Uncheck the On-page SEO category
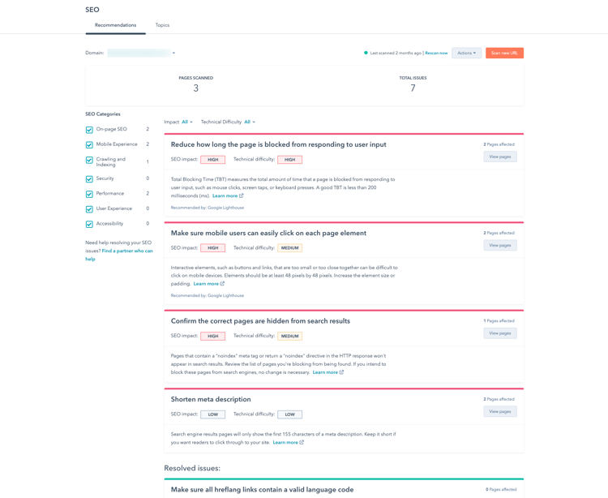608x498 pixels. coord(89,130)
